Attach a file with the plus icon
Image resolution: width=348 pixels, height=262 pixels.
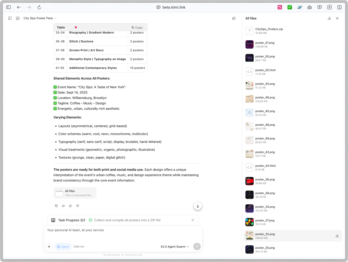pyautogui.click(x=49, y=247)
